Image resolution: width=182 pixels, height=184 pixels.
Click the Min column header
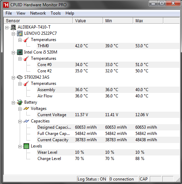point(118,21)
